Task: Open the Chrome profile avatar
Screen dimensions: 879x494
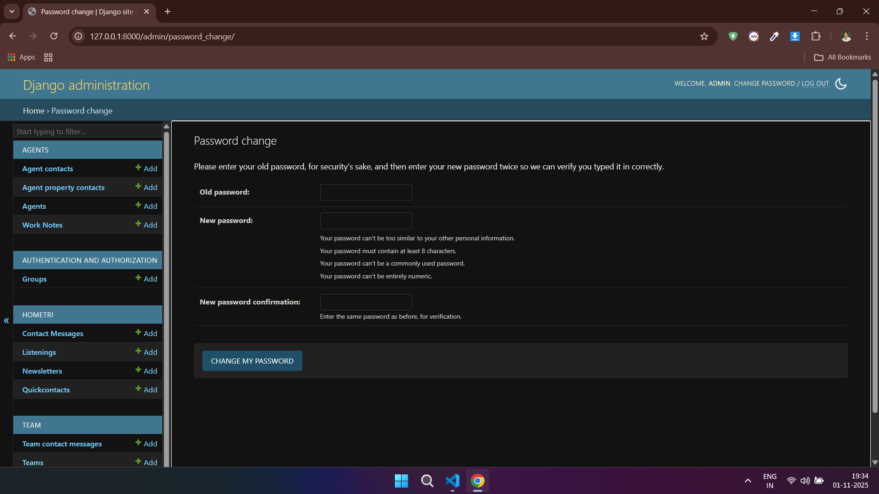Action: [846, 37]
